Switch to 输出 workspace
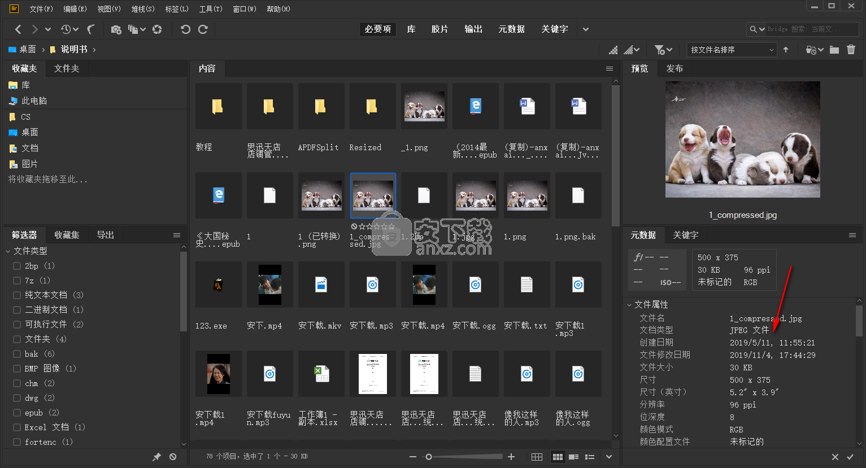This screenshot has width=866, height=468. pos(473,29)
